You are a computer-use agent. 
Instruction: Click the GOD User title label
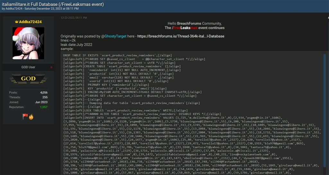[28, 67]
